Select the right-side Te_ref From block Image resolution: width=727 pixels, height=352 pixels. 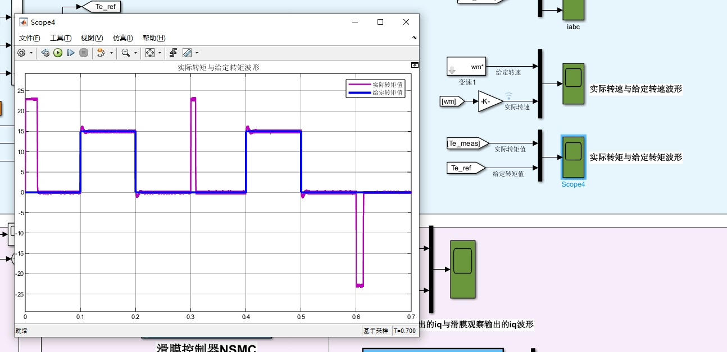tap(466, 168)
